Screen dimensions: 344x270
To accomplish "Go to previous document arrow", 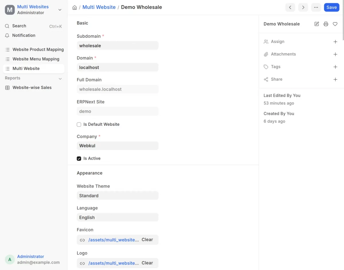I will click(x=290, y=7).
